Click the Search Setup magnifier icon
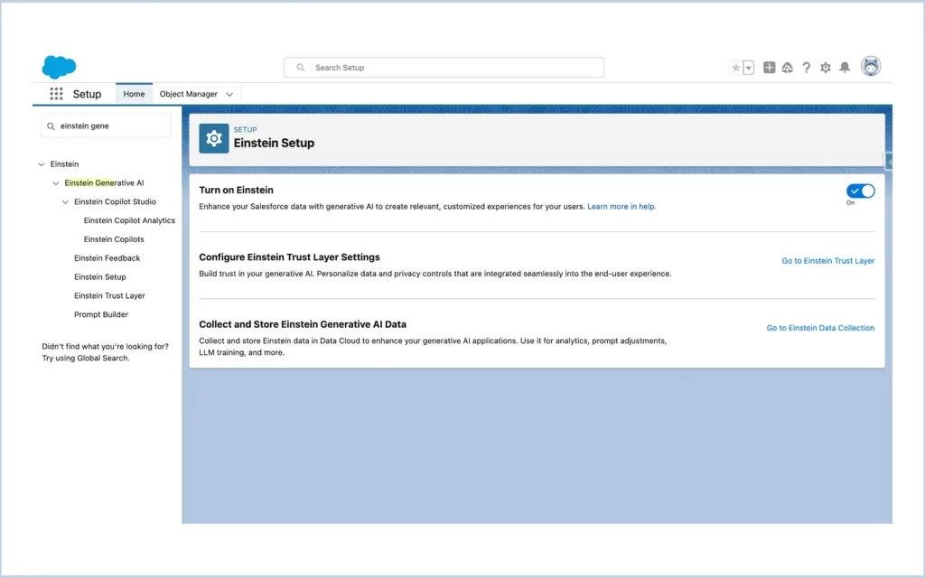Screen dimensions: 925x578 pos(300,67)
